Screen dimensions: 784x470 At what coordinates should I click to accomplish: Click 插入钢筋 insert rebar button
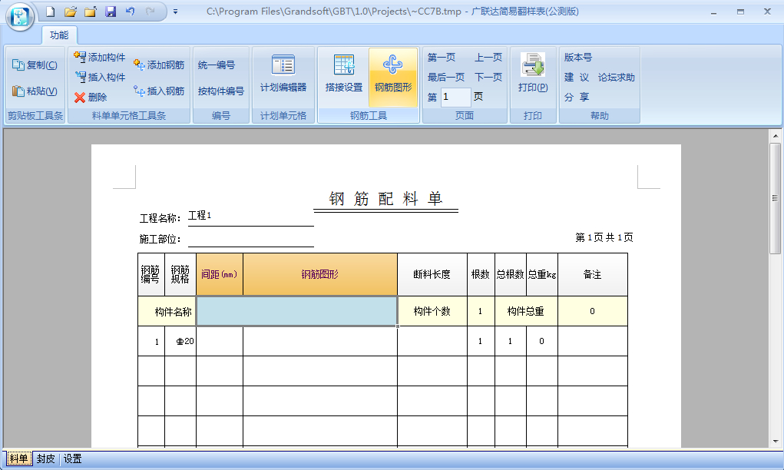tap(159, 91)
